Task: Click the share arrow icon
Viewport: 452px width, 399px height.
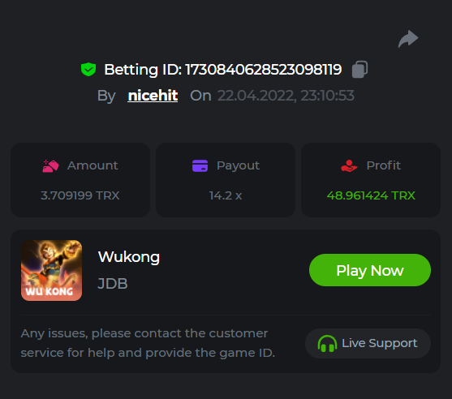Action: click(x=408, y=39)
